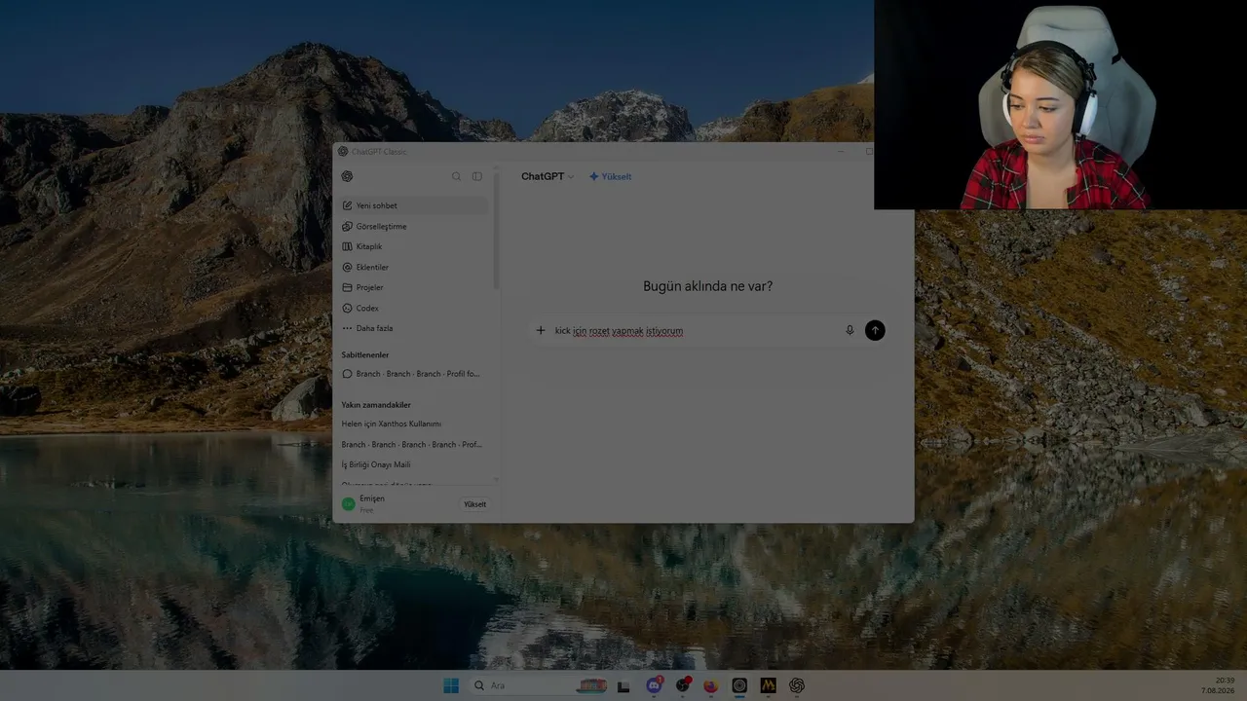Click the green profile avatar

coord(348,503)
